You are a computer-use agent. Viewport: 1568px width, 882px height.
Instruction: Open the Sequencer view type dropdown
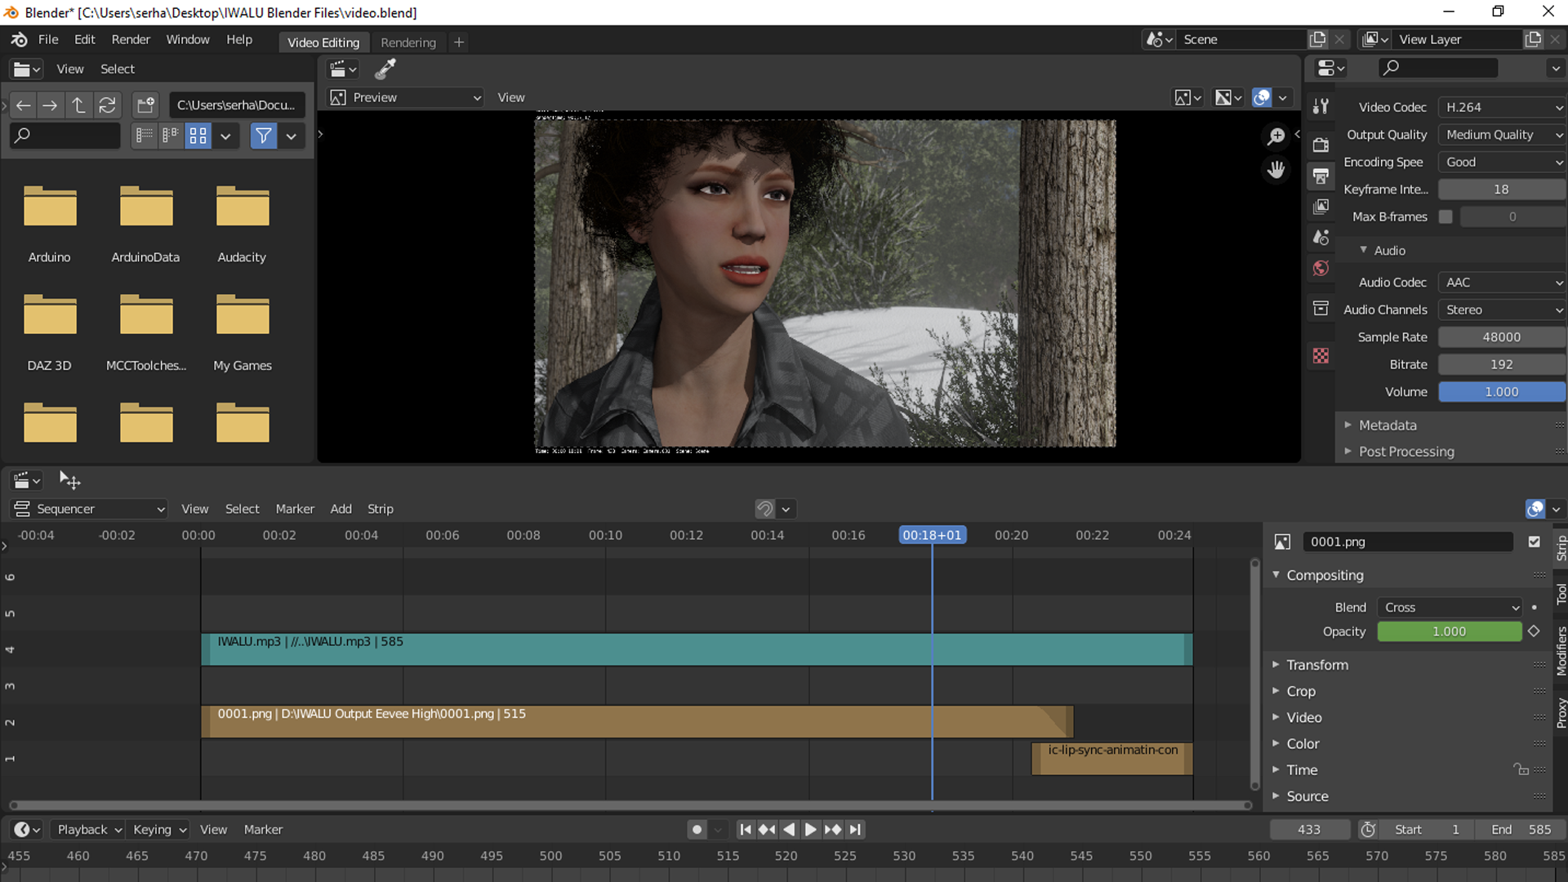[x=89, y=509]
